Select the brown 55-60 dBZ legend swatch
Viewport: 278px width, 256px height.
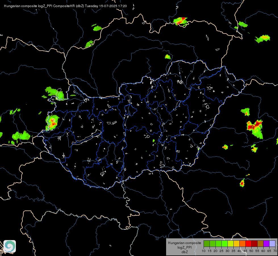[x=260, y=244]
